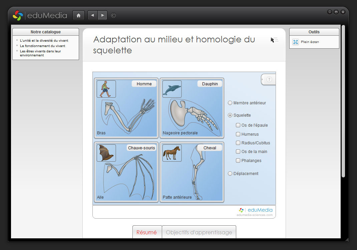The width and height of the screenshot is (357, 250).
Task: Click the bat animal icon
Action: tap(106, 153)
